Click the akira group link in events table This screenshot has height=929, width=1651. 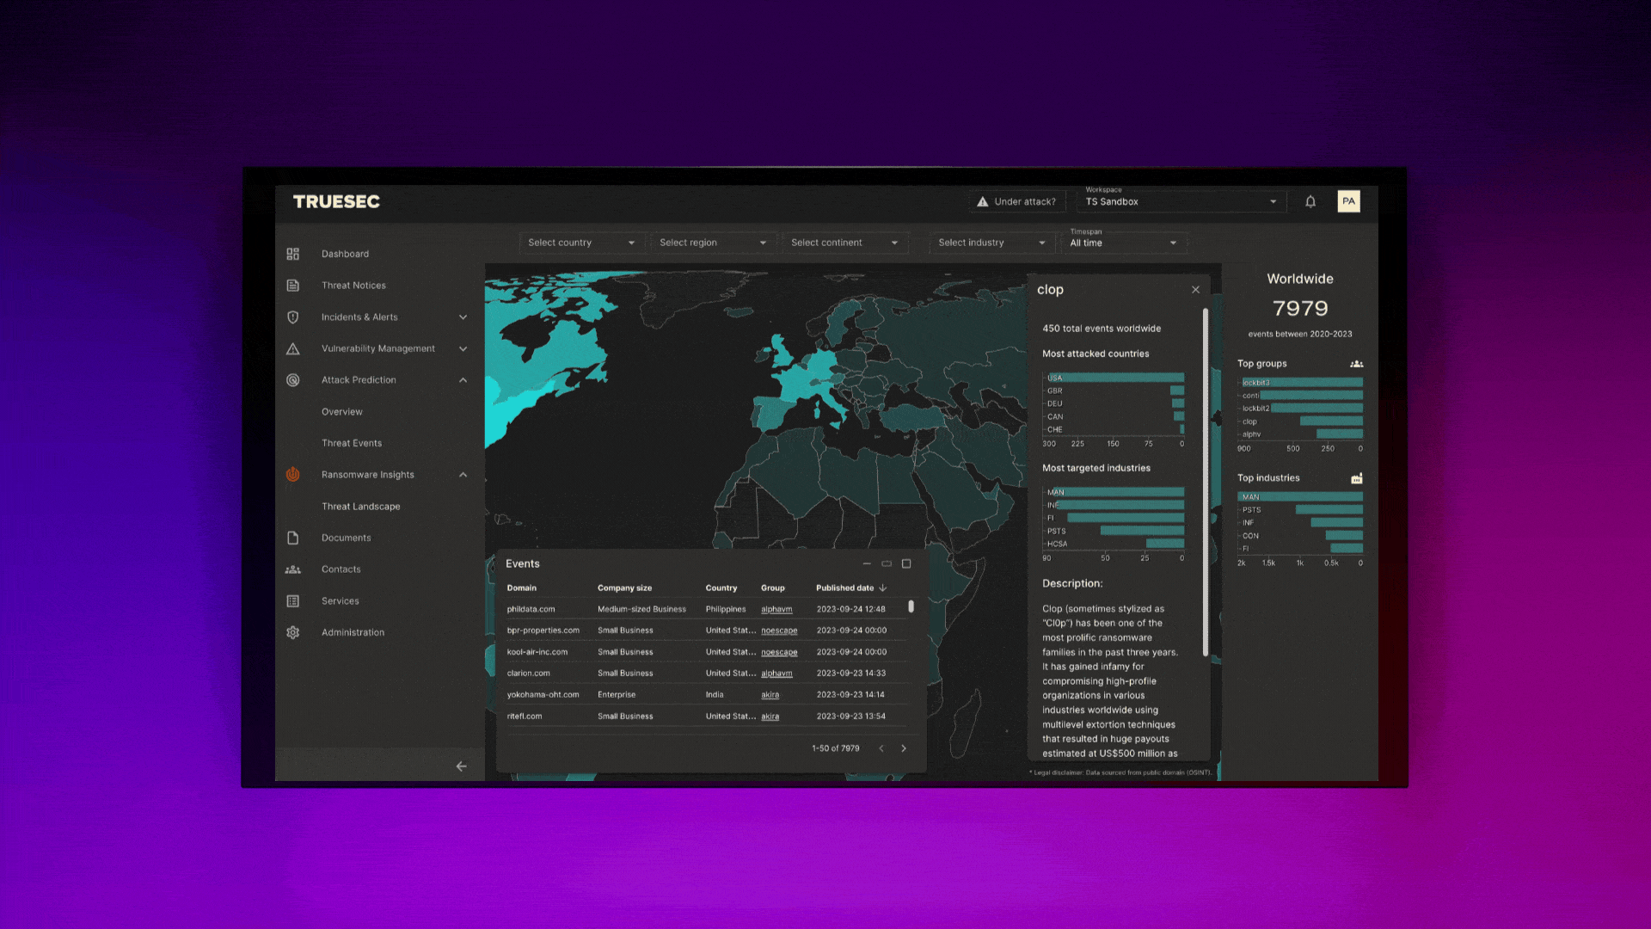tap(770, 694)
